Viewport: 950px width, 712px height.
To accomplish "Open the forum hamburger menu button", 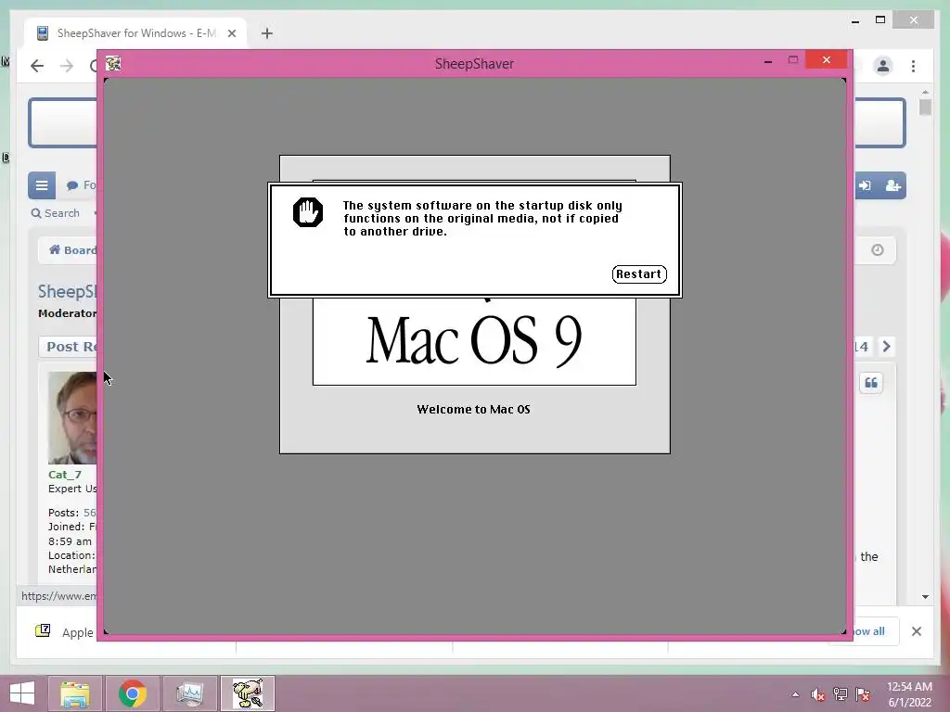I will pyautogui.click(x=42, y=185).
